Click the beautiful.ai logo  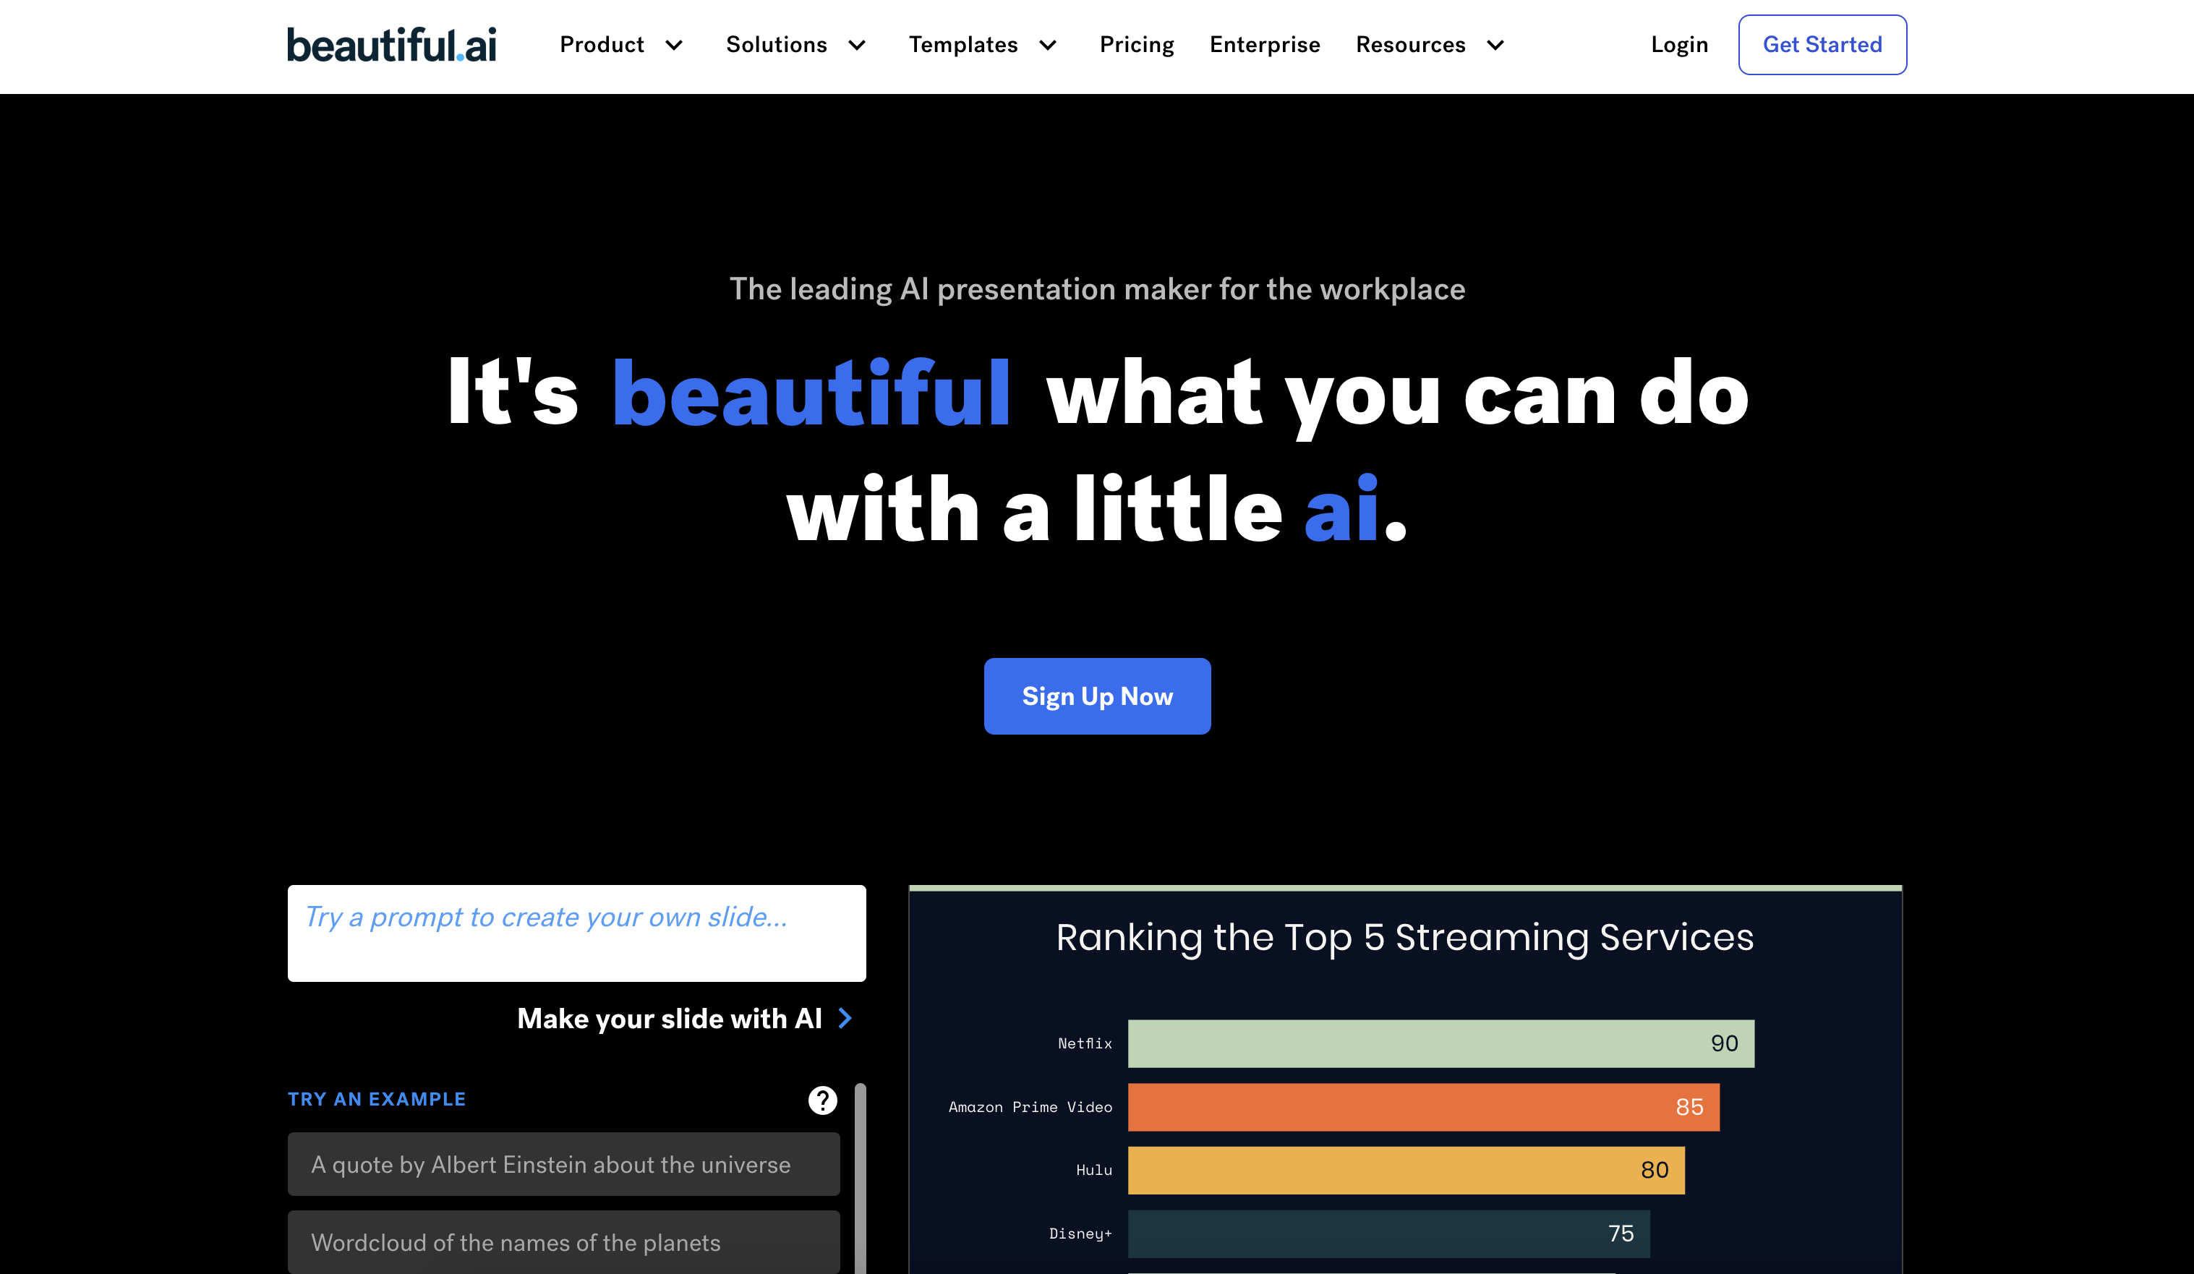click(x=391, y=44)
